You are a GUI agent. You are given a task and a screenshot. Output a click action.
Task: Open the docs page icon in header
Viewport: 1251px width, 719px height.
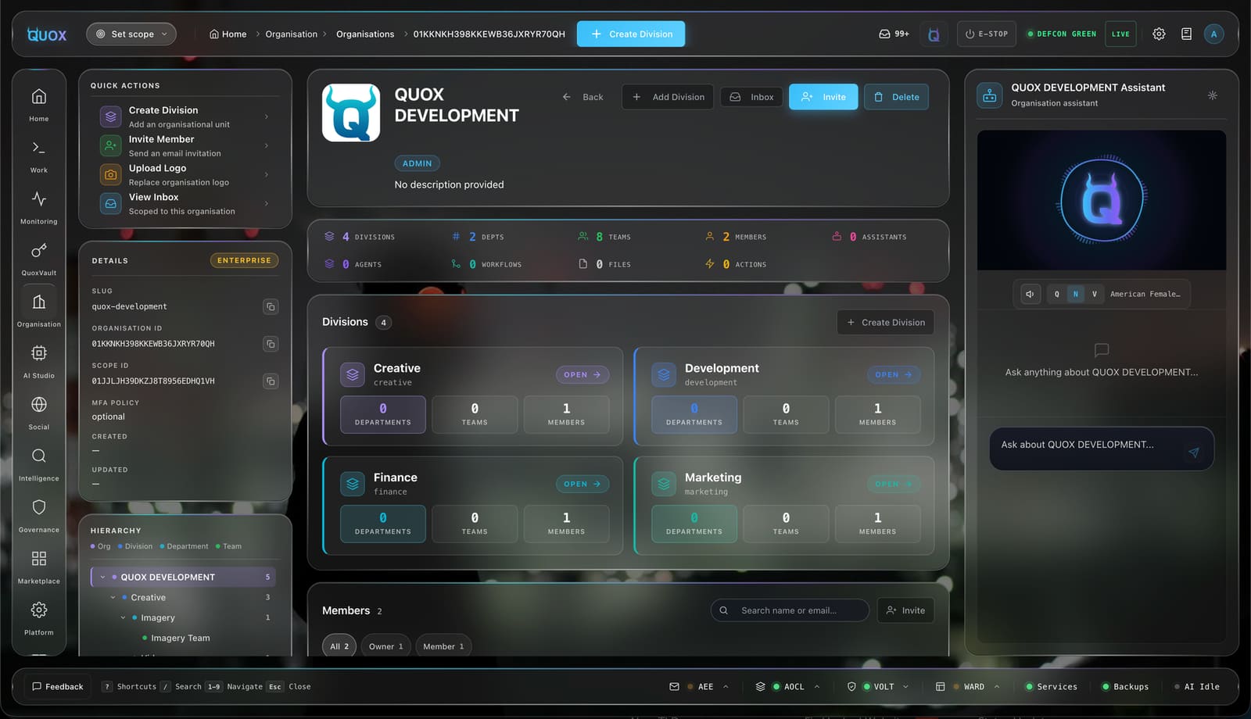tap(1186, 34)
